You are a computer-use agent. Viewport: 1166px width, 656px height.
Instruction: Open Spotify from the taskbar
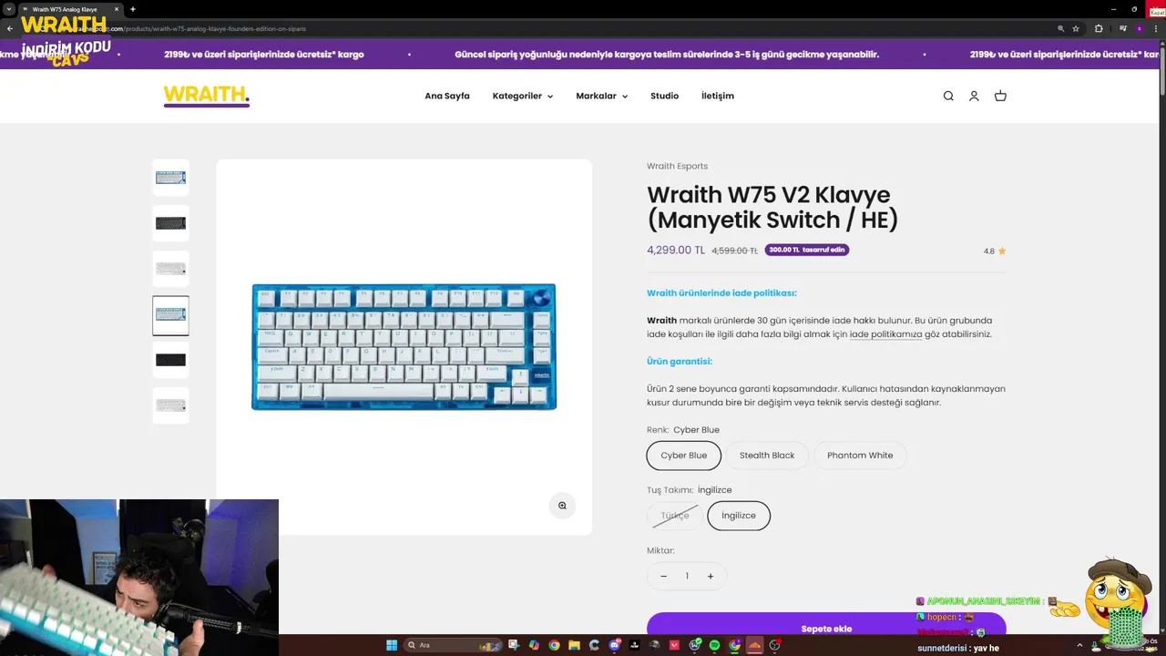[x=714, y=645]
